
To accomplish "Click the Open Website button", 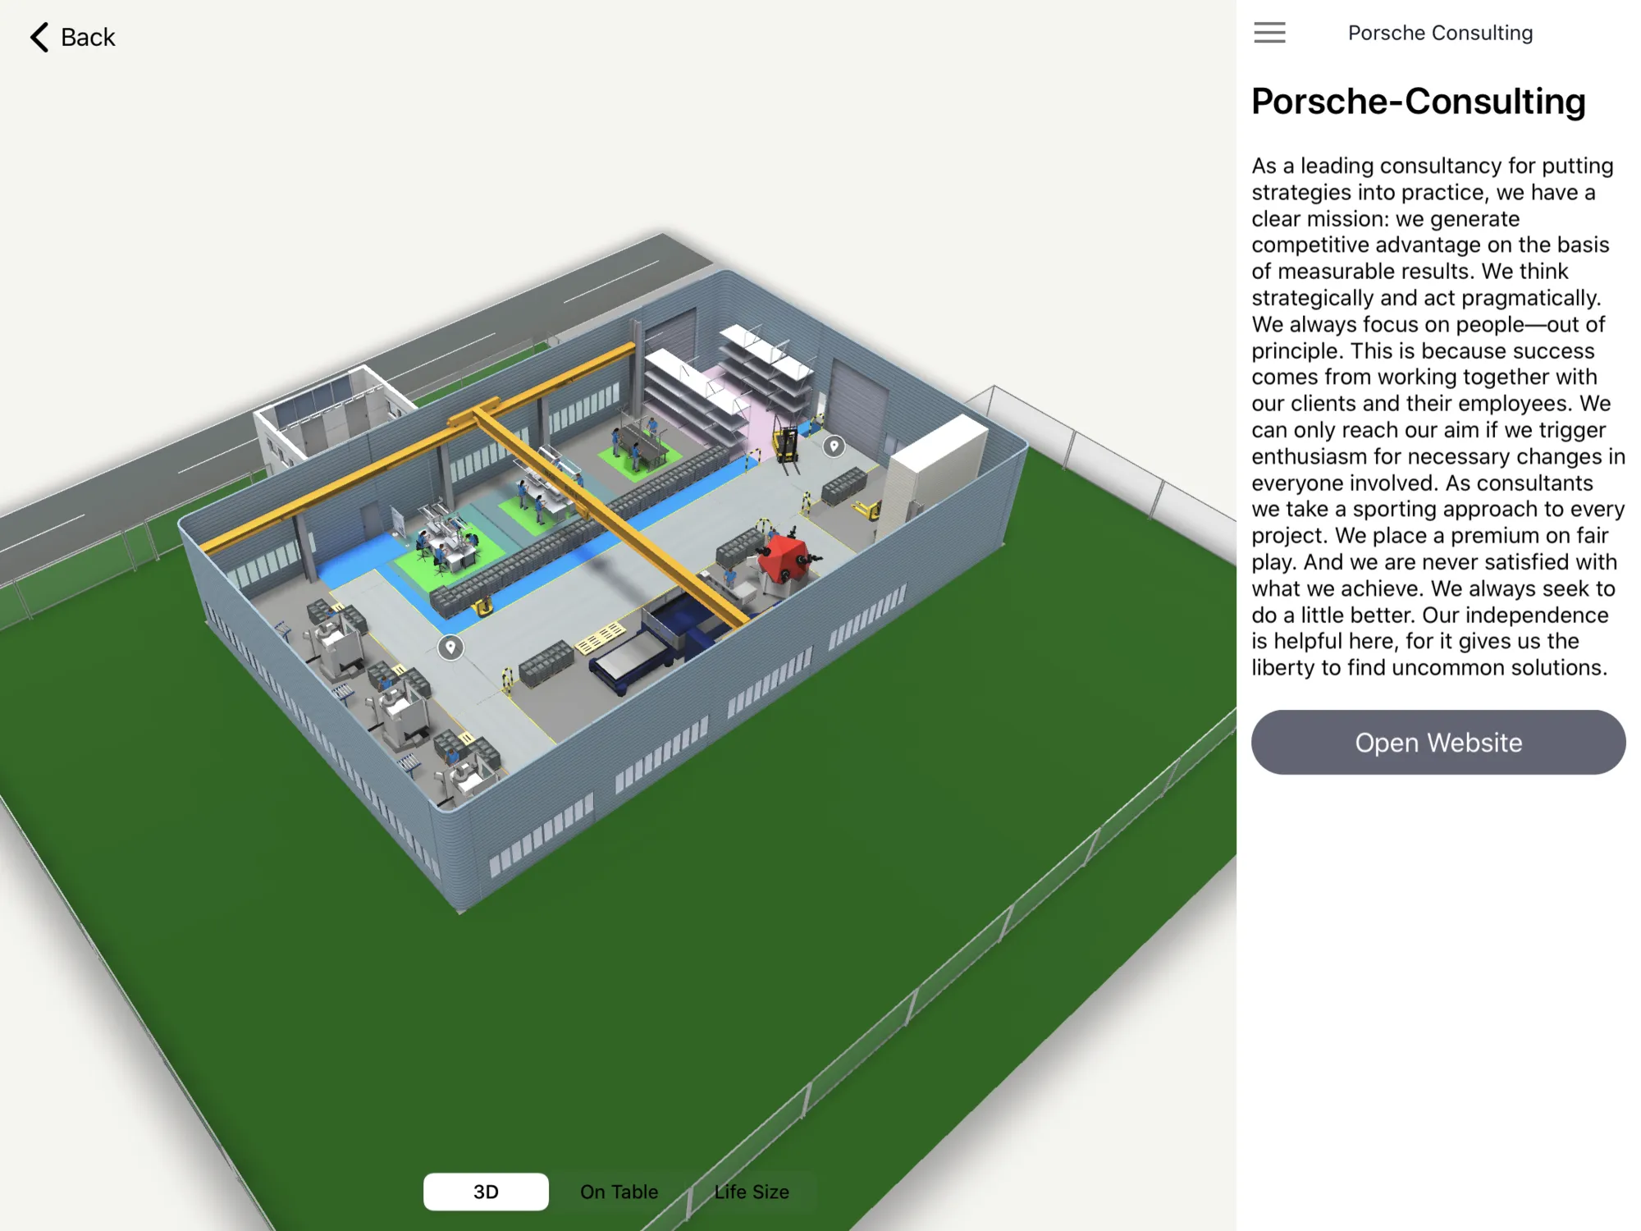I will point(1438,742).
